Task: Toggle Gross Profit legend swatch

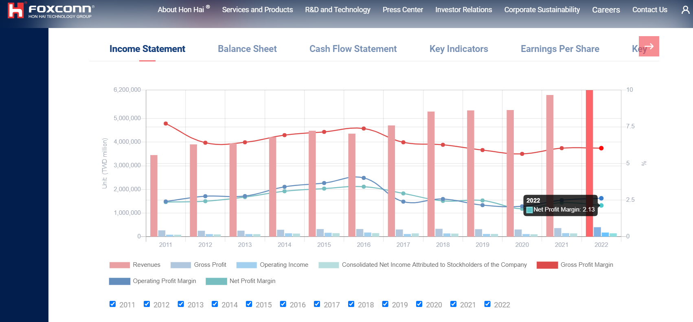Action: point(180,265)
